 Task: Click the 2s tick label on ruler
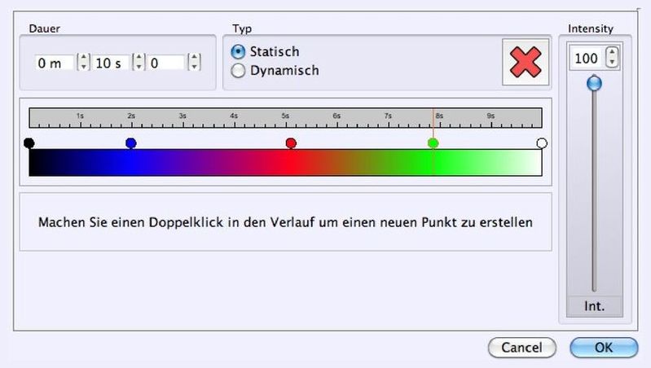(x=131, y=116)
